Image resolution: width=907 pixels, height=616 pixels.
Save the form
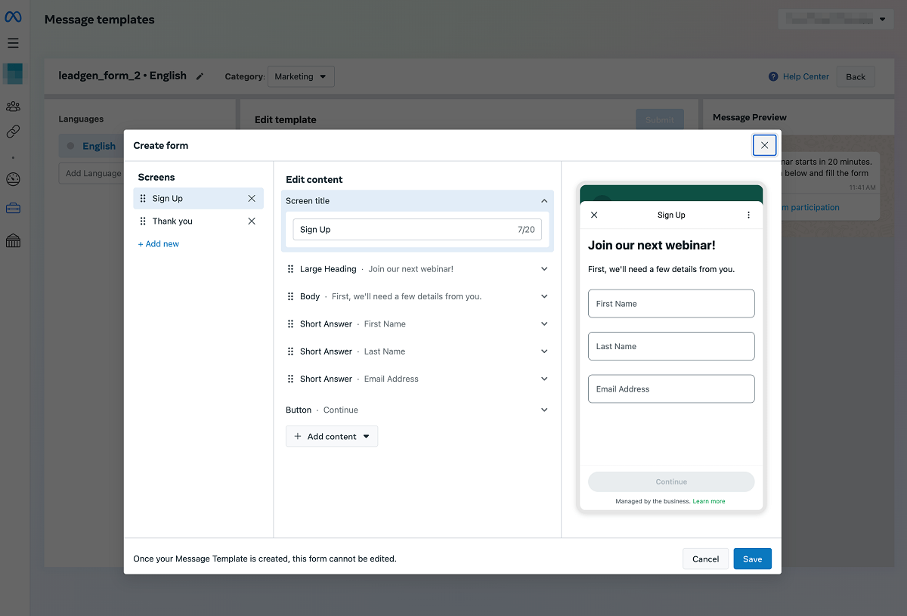click(752, 559)
